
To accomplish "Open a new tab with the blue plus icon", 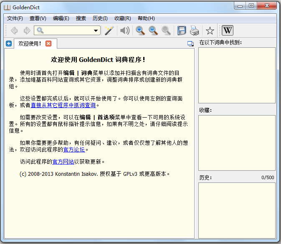I will coord(9,44).
